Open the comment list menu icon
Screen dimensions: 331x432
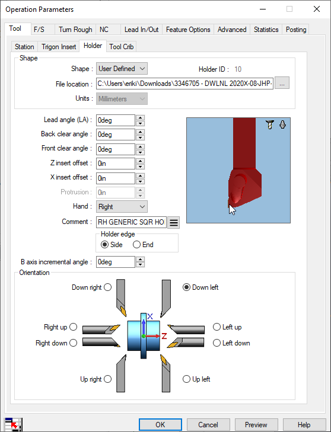174,222
